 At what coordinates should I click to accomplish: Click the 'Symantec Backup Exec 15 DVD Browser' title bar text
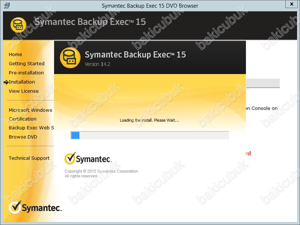150,6
